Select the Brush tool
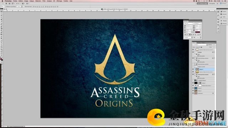 tap(1, 26)
